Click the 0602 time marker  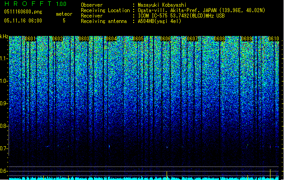pyautogui.click(x=57, y=39)
